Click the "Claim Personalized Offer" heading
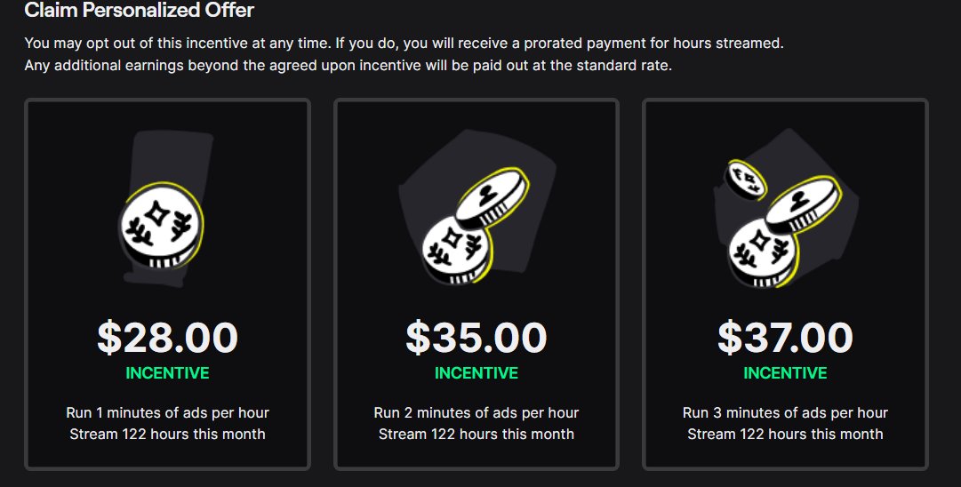 point(139,12)
